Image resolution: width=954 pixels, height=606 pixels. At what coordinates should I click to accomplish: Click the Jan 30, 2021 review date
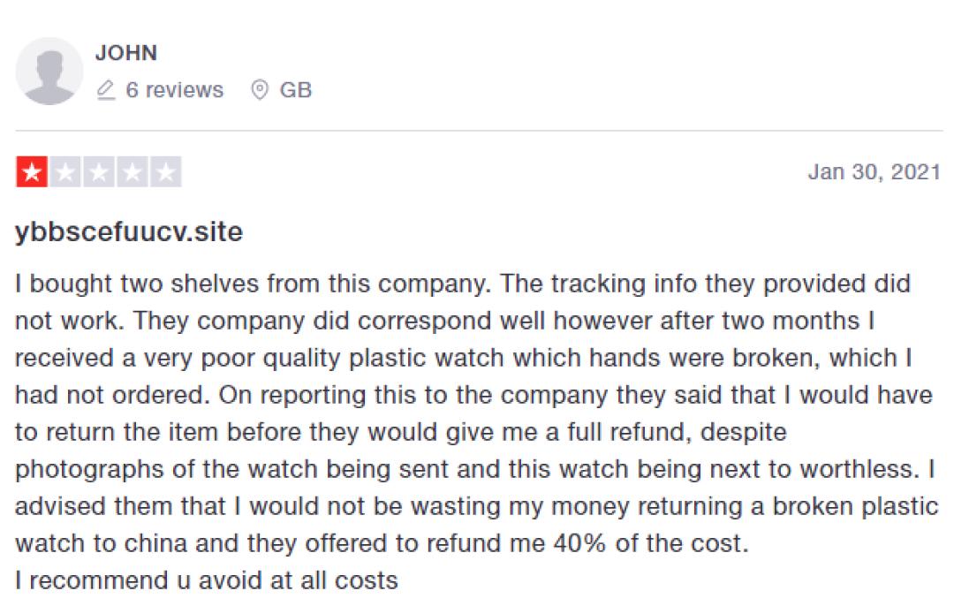point(874,172)
